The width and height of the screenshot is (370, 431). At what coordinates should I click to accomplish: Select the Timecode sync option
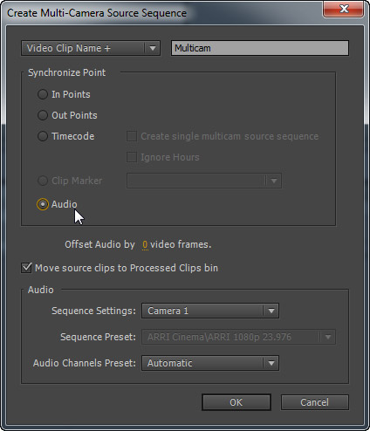(43, 136)
